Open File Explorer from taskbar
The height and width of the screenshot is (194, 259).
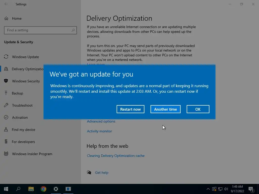coord(31,189)
